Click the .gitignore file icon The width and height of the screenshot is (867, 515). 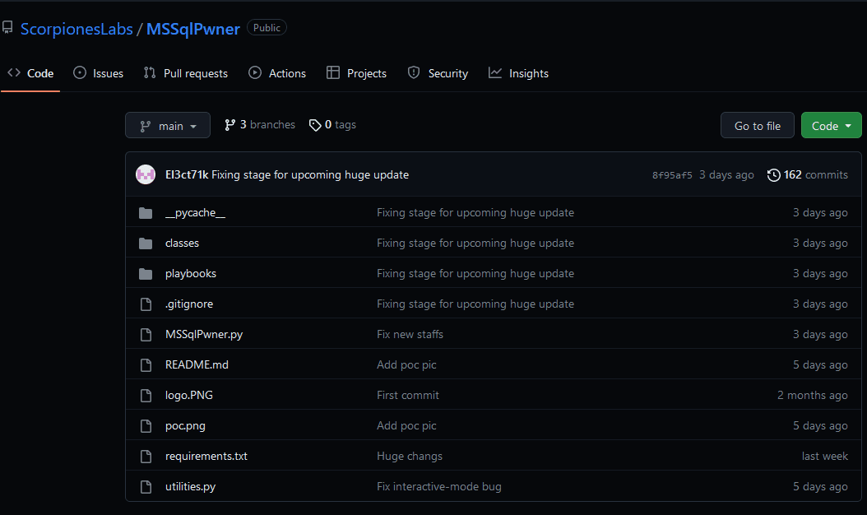146,304
